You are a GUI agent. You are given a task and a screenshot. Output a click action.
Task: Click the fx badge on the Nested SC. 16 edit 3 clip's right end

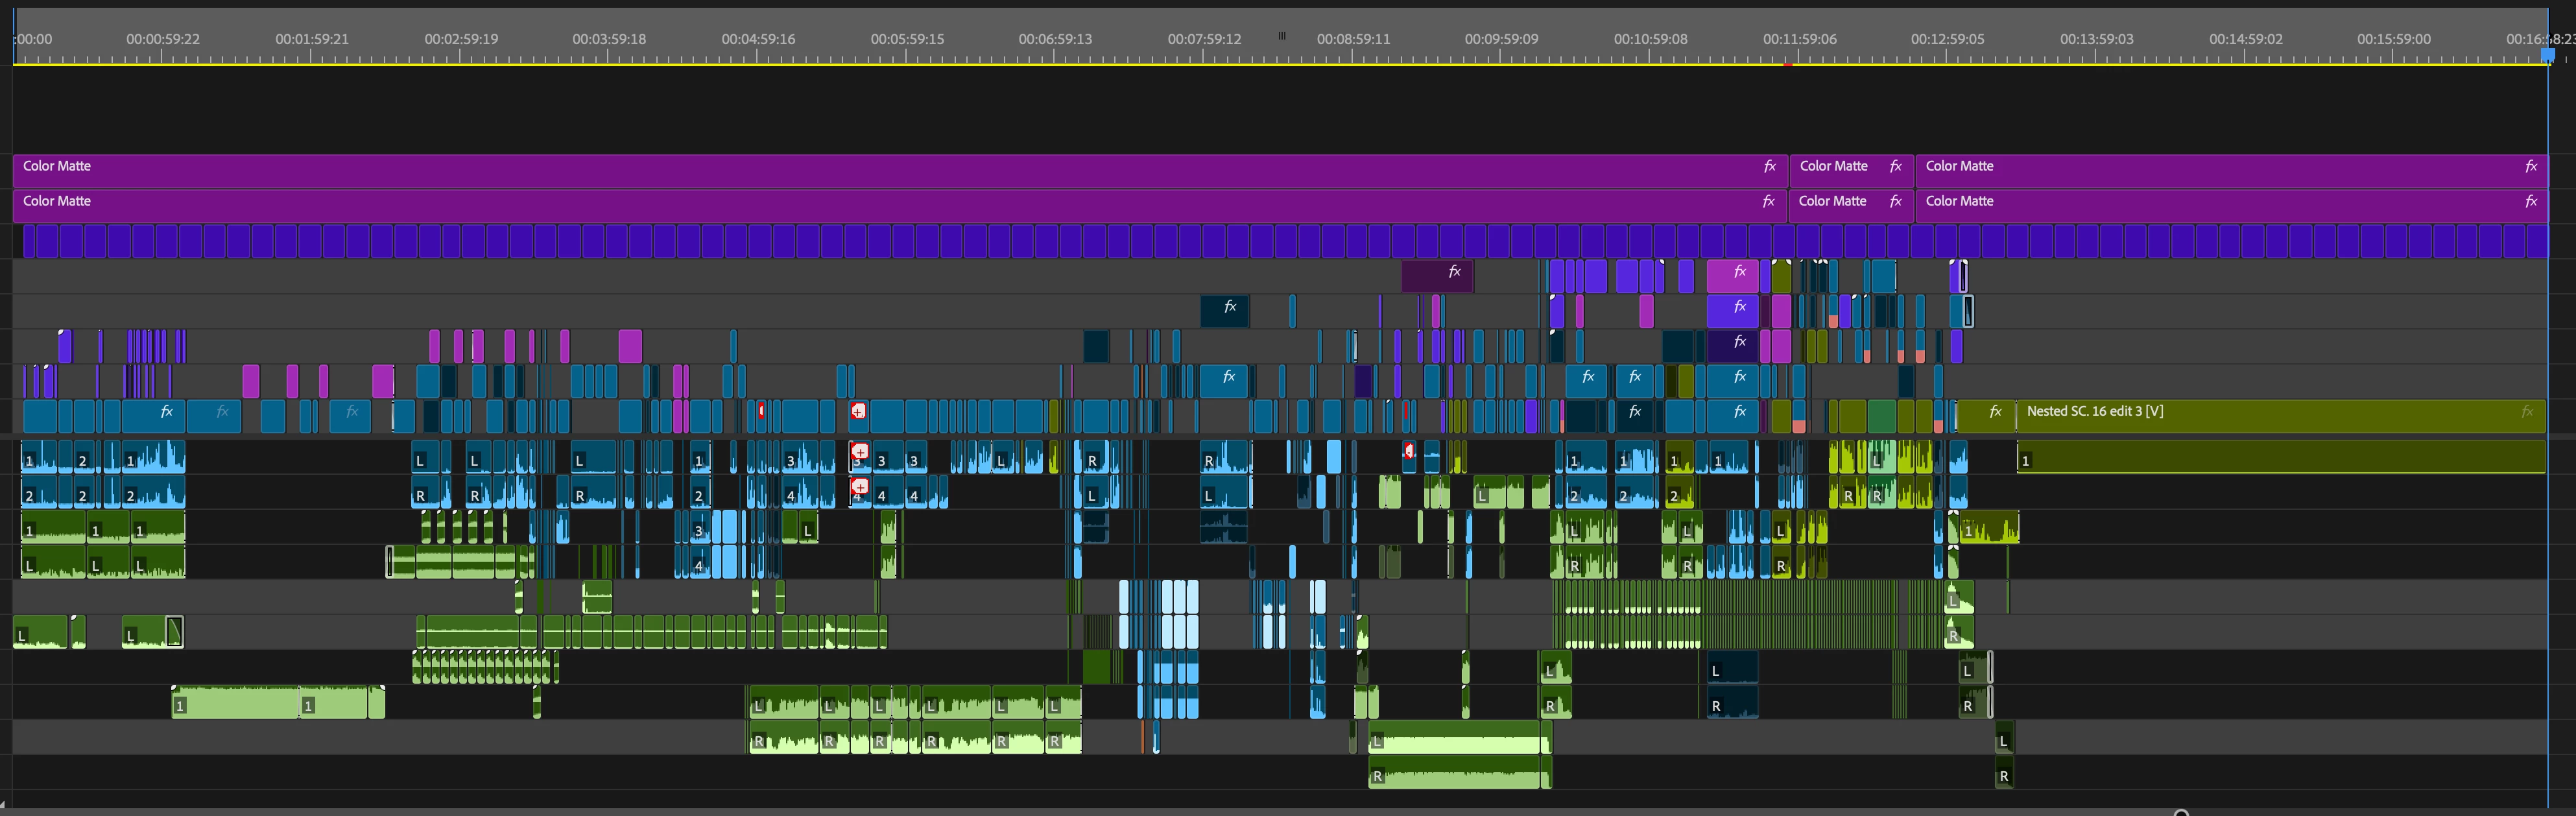[2527, 411]
